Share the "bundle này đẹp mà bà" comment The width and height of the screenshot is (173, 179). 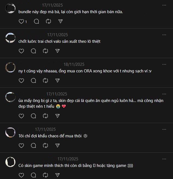60,21
